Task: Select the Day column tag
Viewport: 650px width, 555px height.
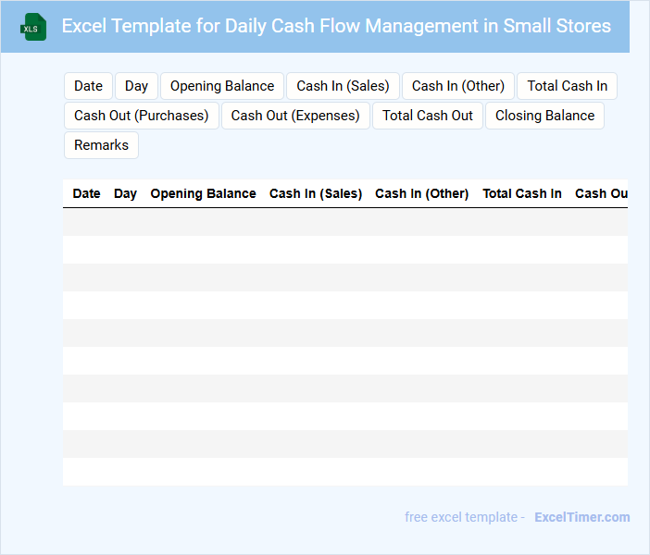Action: (136, 86)
